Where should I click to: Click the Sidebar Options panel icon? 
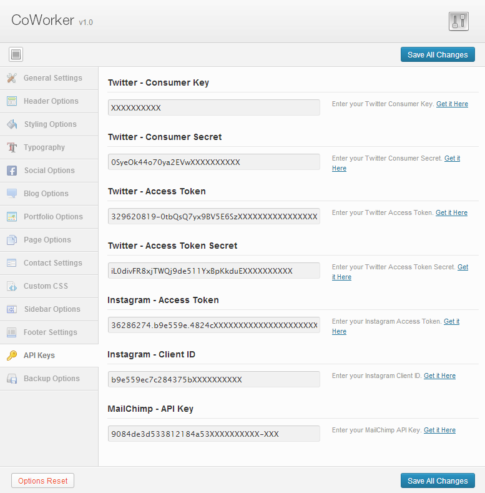[12, 309]
